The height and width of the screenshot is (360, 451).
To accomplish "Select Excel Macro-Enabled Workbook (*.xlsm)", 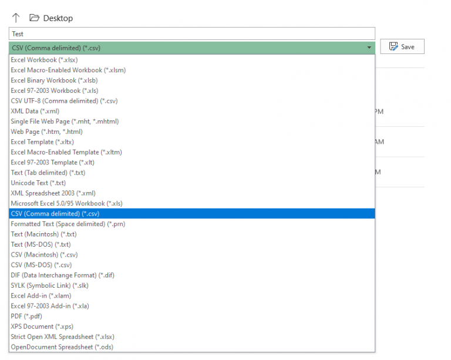I will [x=192, y=70].
